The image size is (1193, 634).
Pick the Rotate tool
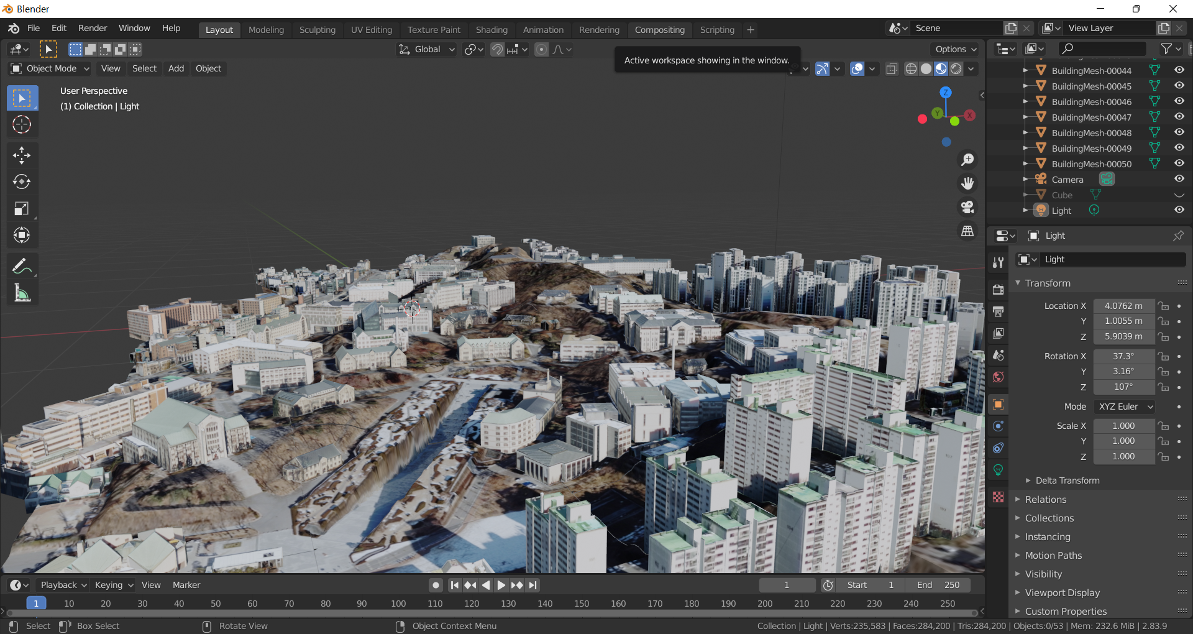(22, 181)
